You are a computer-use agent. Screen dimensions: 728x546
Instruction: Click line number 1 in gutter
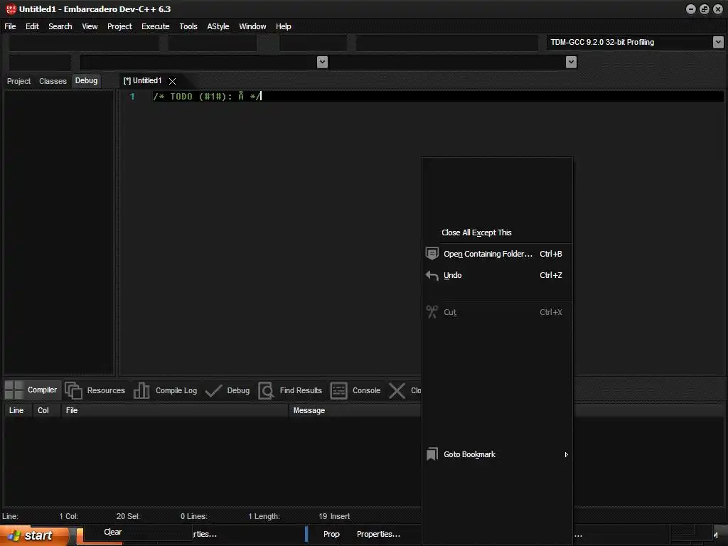(132, 97)
